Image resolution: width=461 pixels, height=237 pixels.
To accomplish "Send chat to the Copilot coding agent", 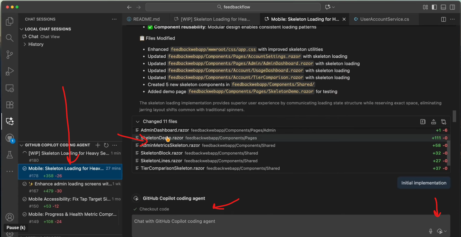I will [x=440, y=231].
